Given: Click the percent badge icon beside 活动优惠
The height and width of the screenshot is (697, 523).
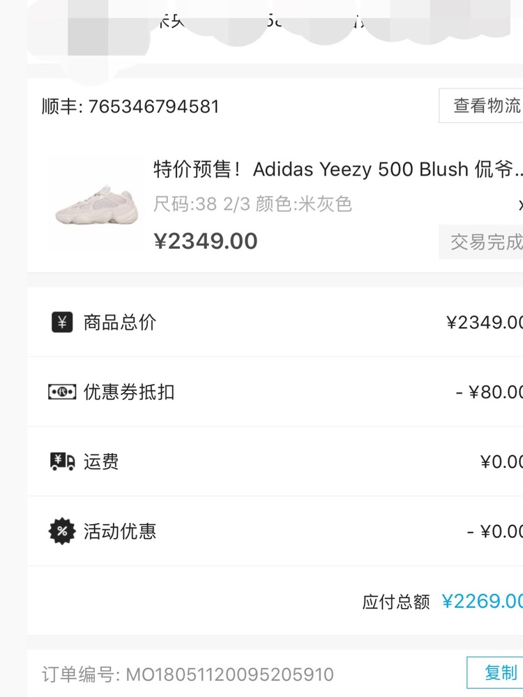Looking at the screenshot, I should pos(62,530).
